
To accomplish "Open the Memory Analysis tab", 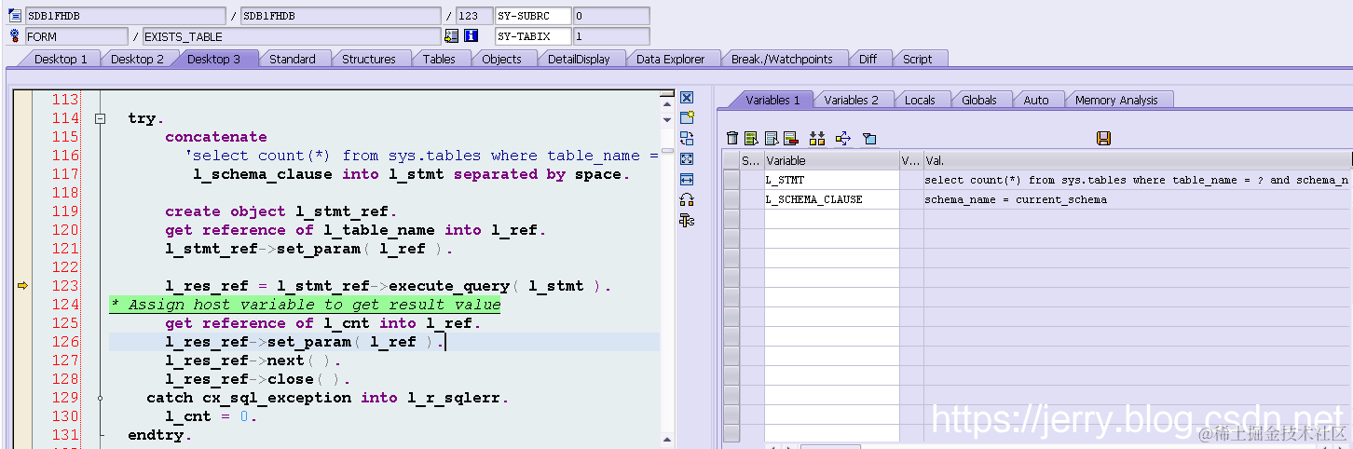I will 1116,100.
